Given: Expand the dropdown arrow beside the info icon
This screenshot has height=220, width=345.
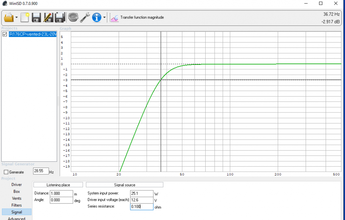Looking at the screenshot, I should coord(104,18).
